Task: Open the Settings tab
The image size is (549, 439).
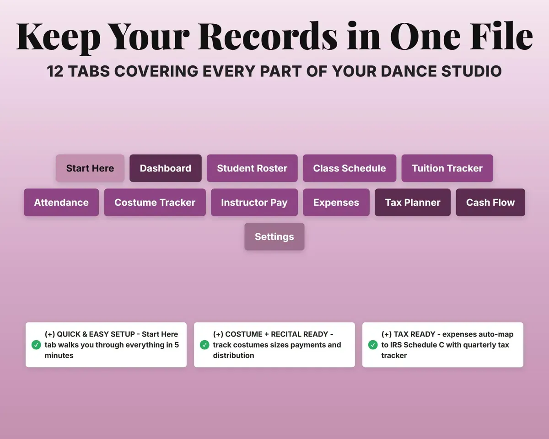Action: tap(274, 237)
